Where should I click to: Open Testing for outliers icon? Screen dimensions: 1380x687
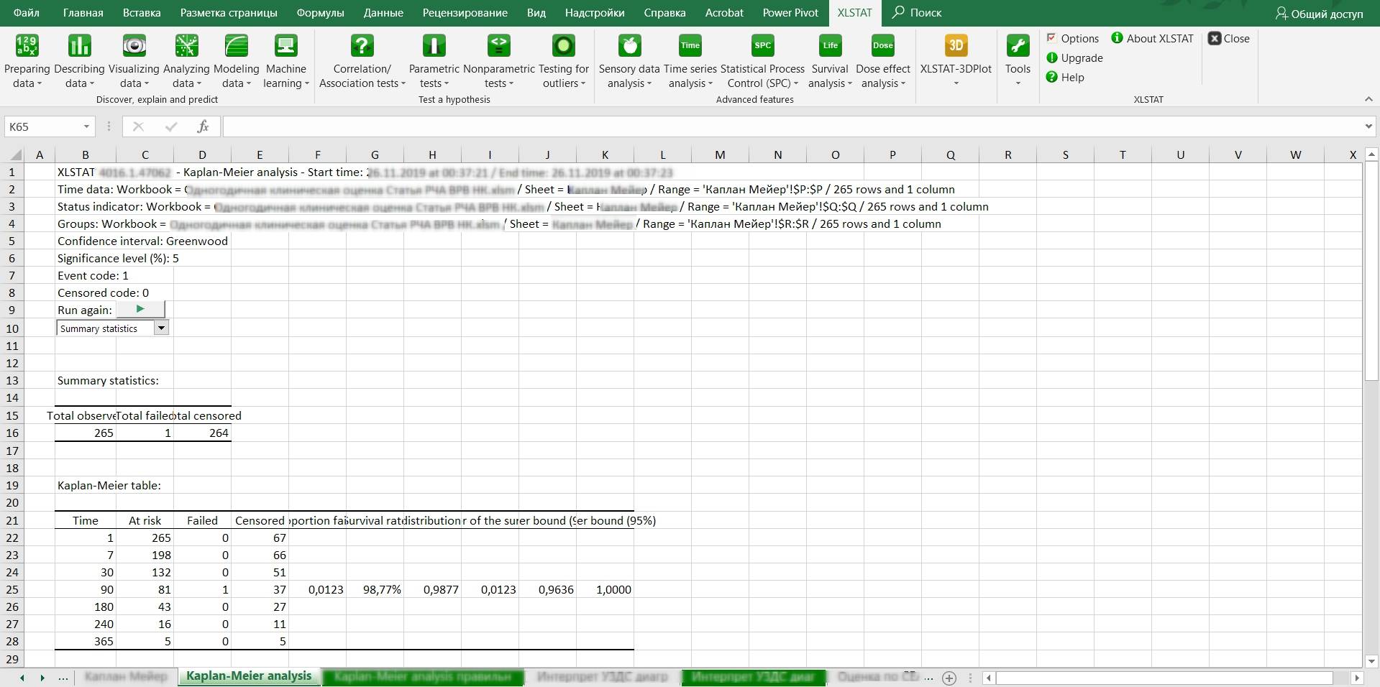click(x=564, y=46)
